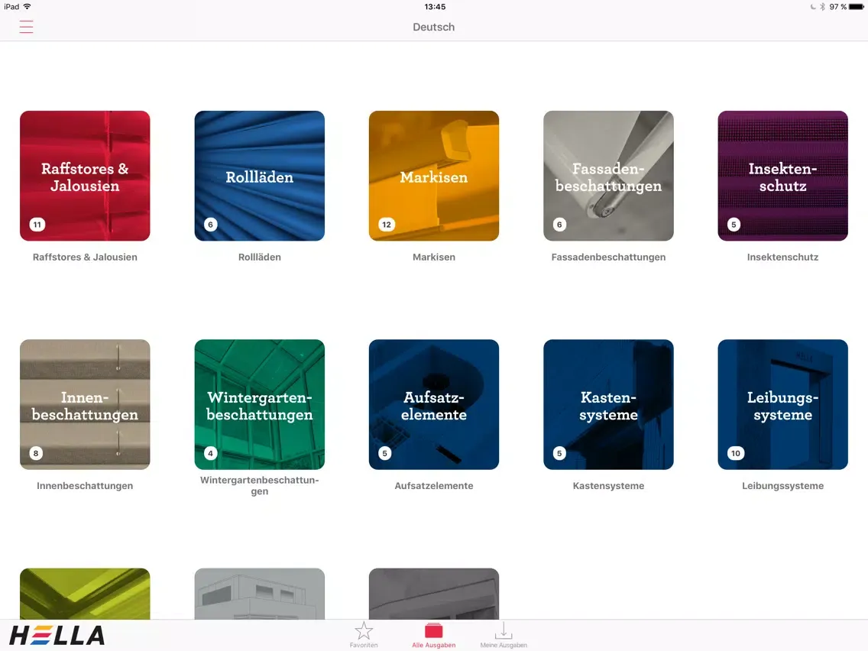Click the count badge 5 on Aufsatzelemente

[x=385, y=453]
